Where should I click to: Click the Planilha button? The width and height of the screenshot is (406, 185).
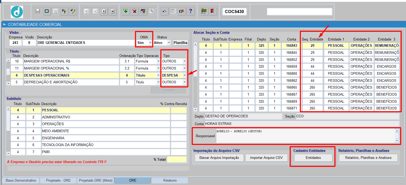(x=180, y=43)
